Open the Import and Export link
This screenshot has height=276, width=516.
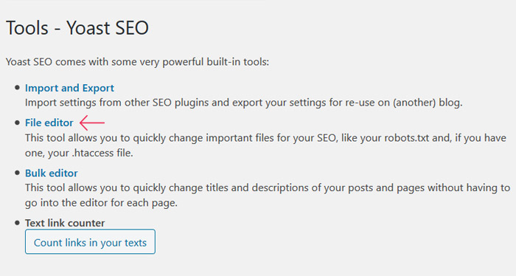69,89
